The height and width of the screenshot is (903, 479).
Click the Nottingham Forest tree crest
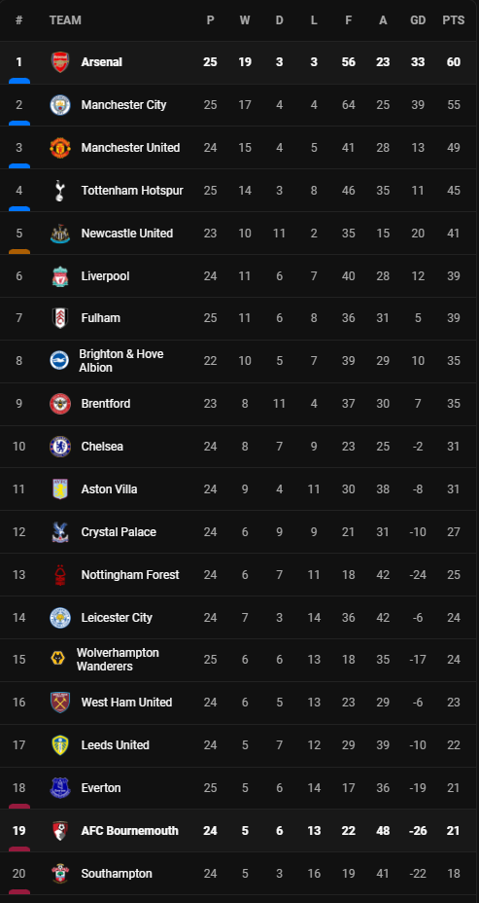pos(60,575)
